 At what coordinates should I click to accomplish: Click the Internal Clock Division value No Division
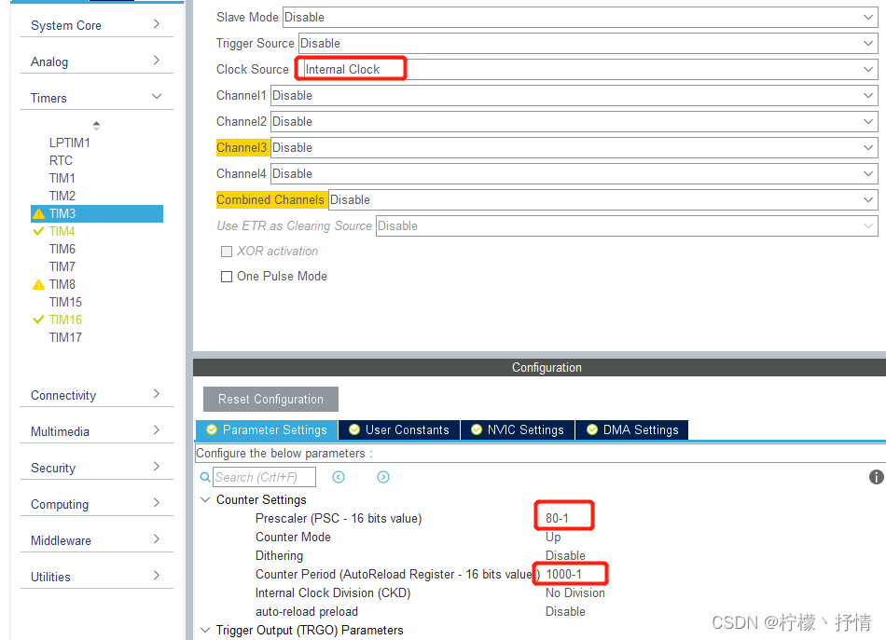pyautogui.click(x=575, y=593)
